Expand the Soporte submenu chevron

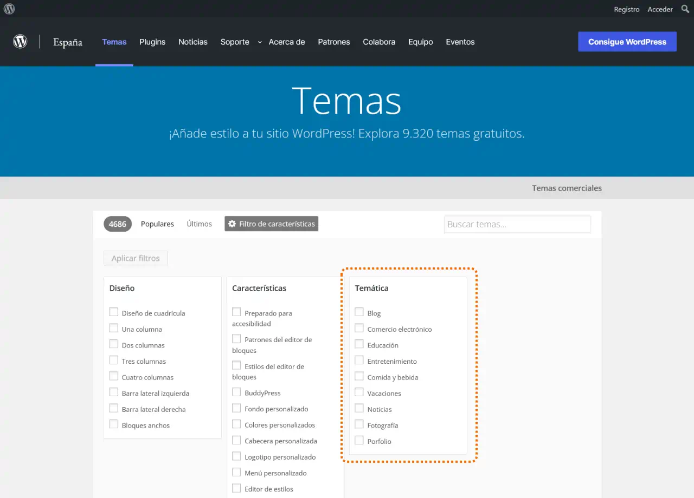[259, 42]
